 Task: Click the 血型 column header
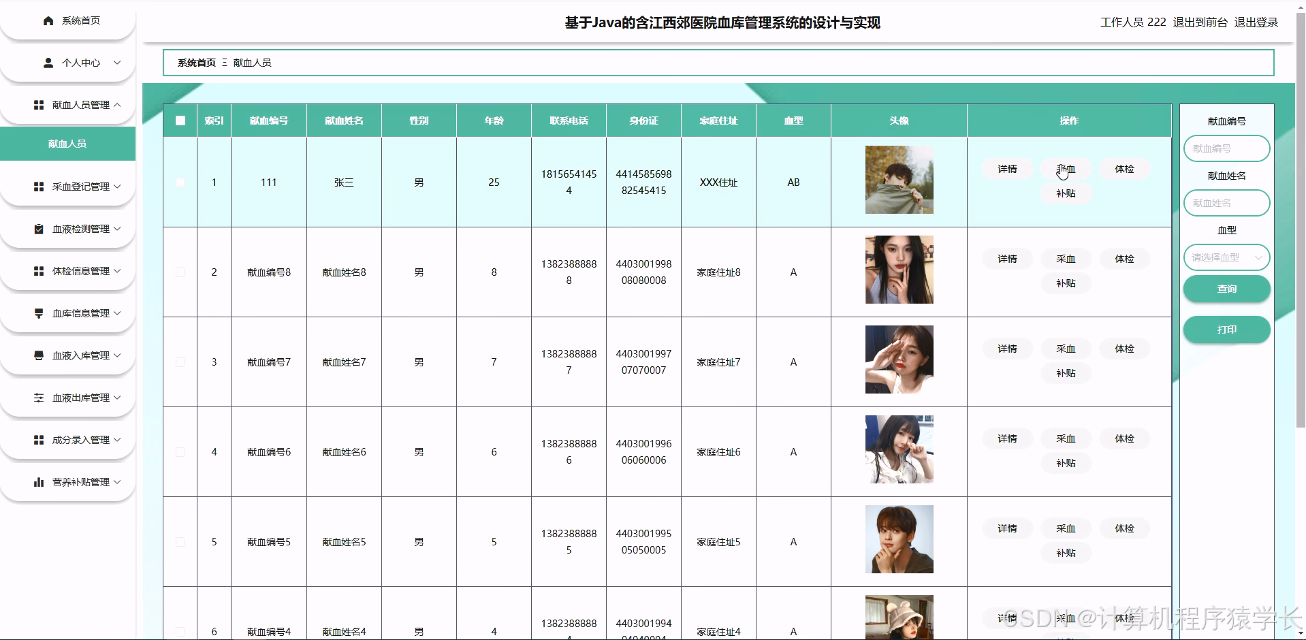pos(793,121)
